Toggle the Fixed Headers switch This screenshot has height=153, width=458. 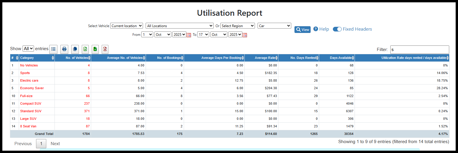(337, 29)
